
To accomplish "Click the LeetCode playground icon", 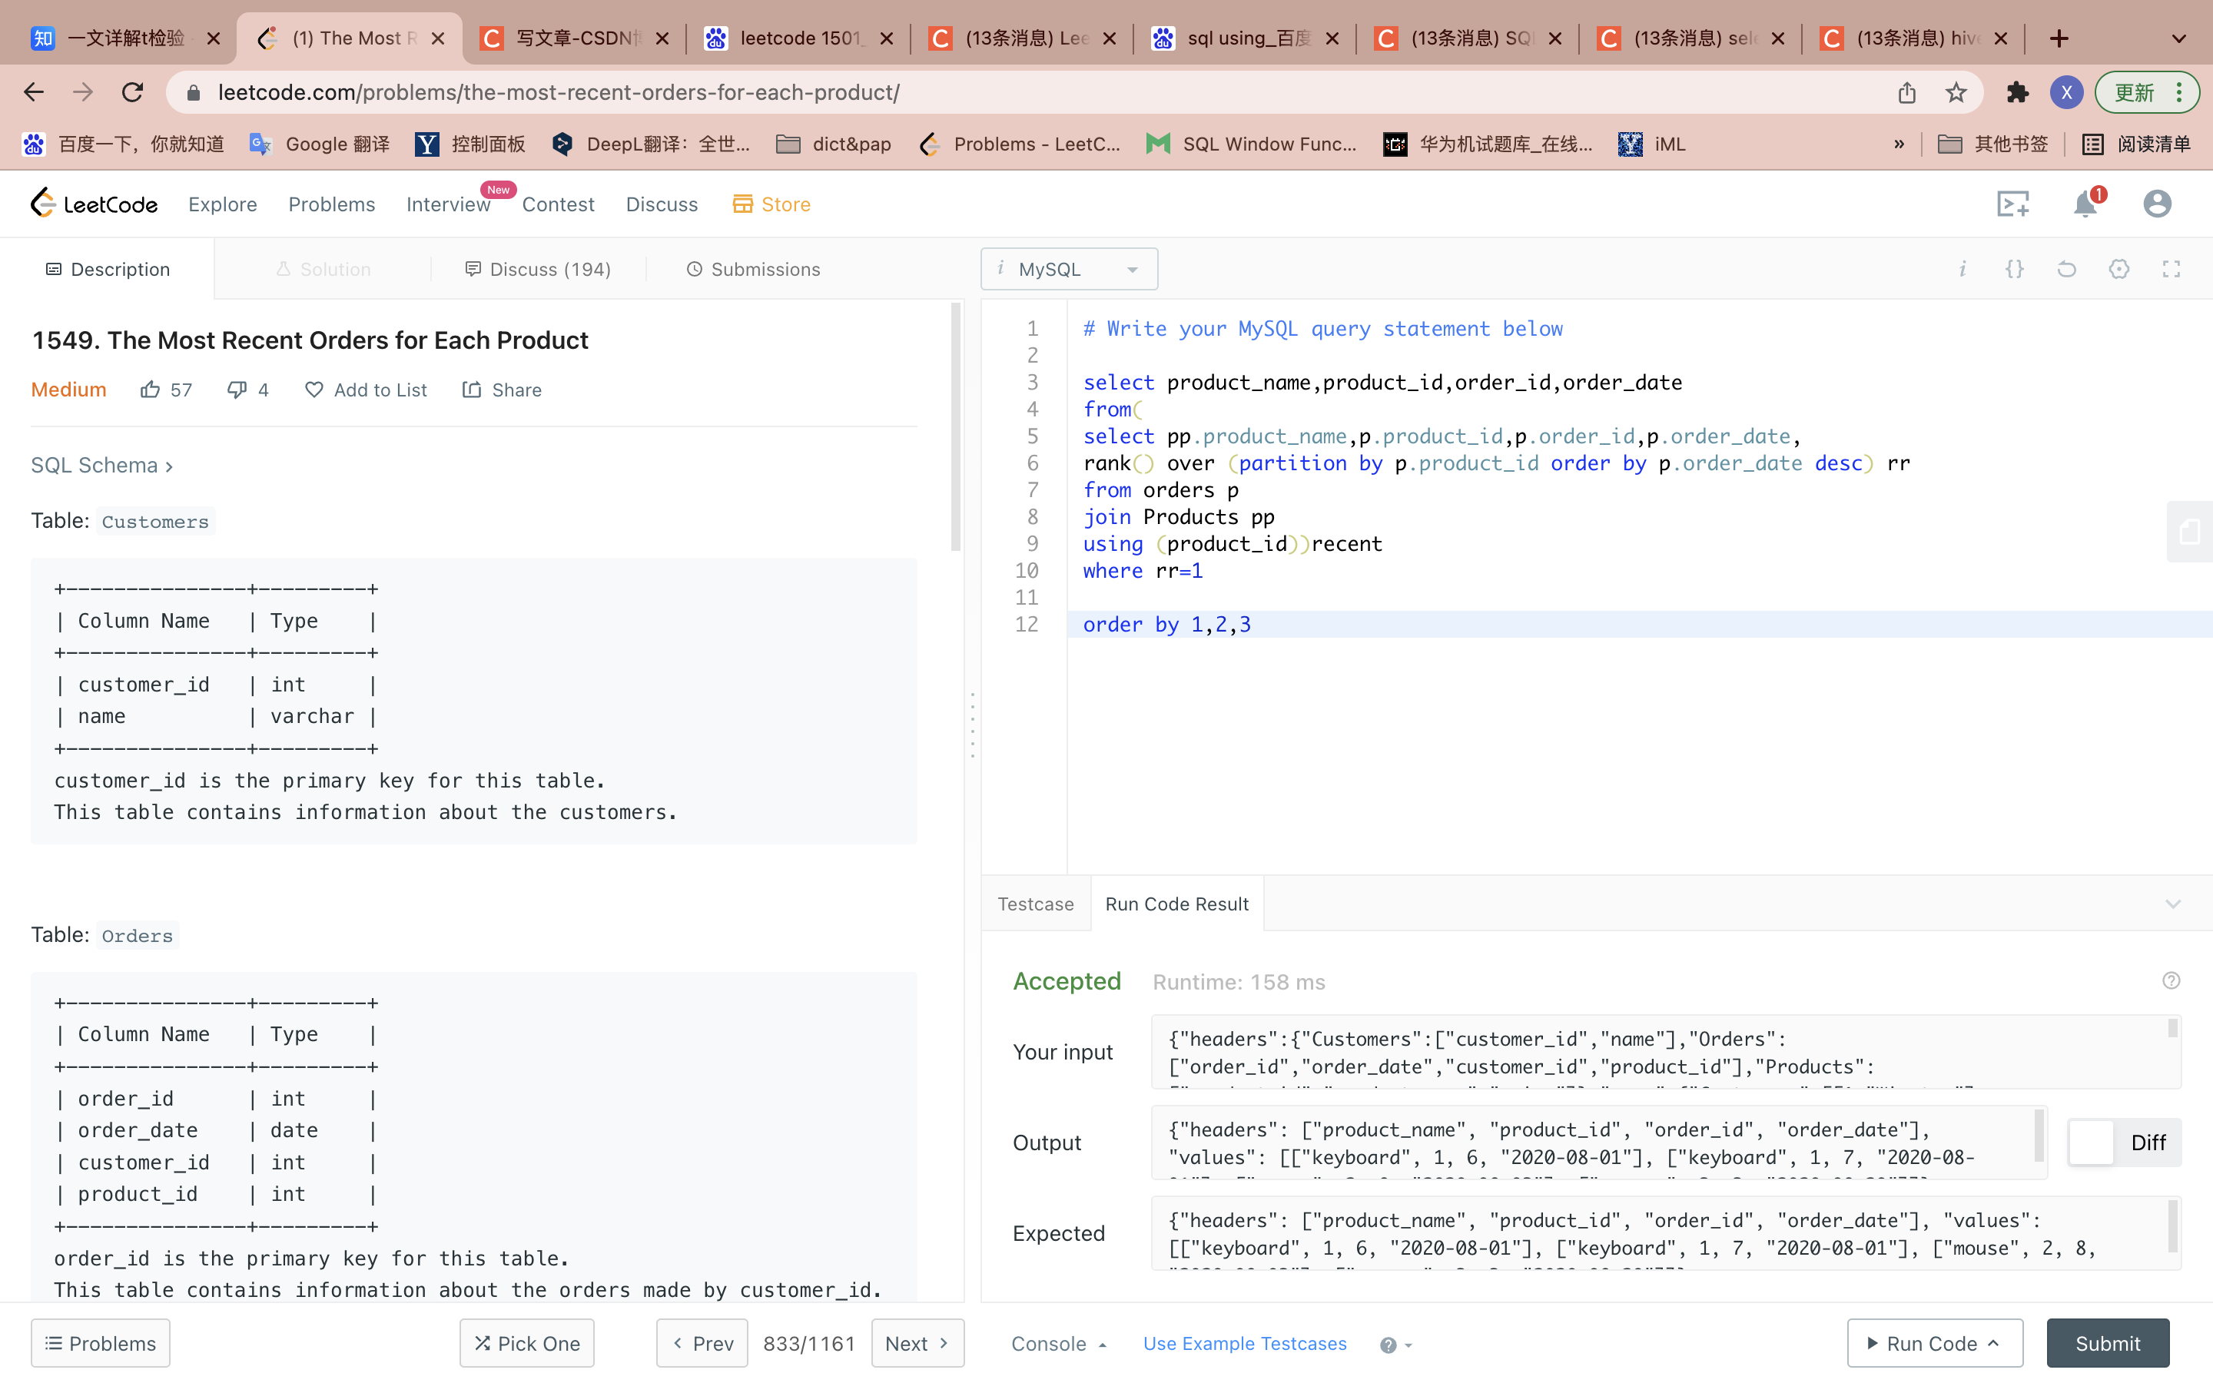I will (x=2012, y=203).
